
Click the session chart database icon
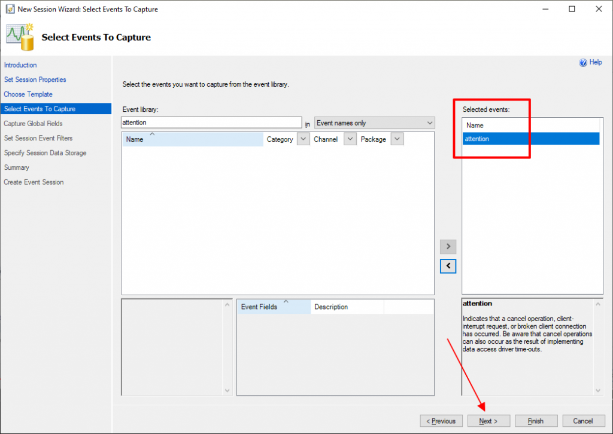click(x=20, y=37)
